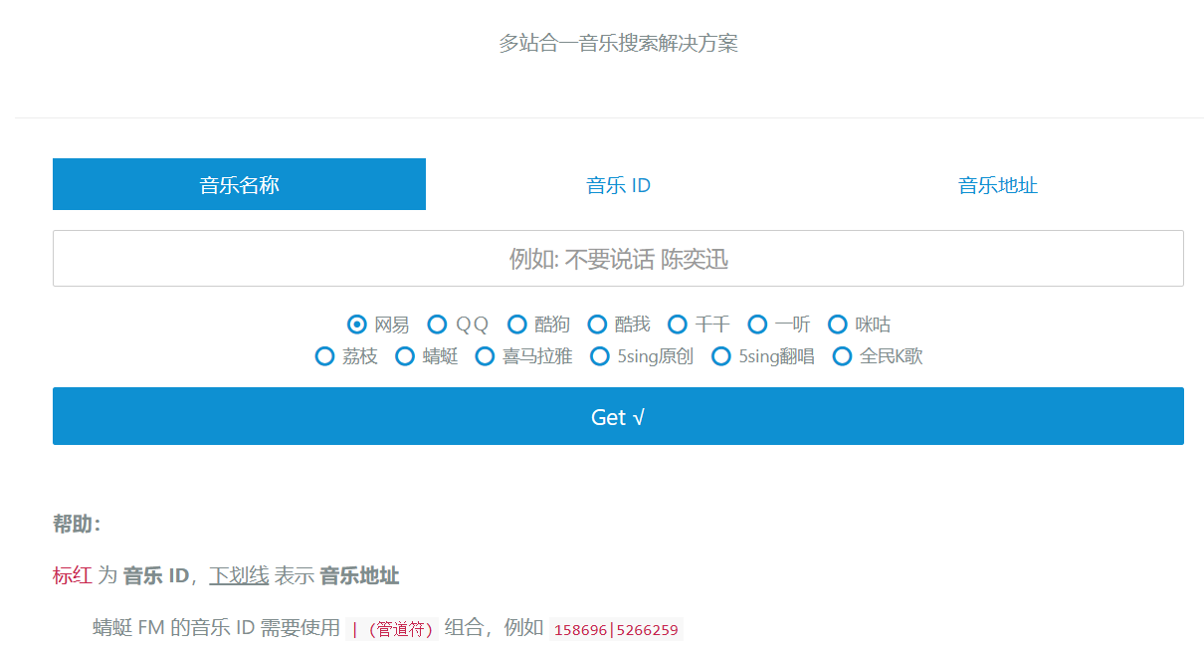
Task: Pick 全民K歌 as source
Action: [843, 356]
